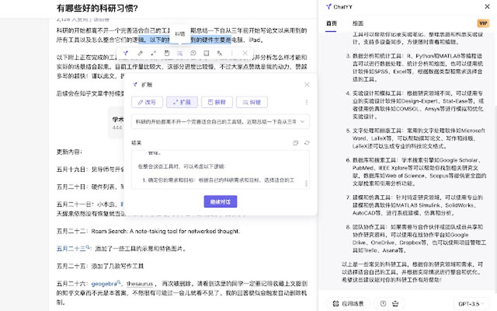Click the 继续对话 continue conversation button
The image size is (497, 311).
click(220, 202)
